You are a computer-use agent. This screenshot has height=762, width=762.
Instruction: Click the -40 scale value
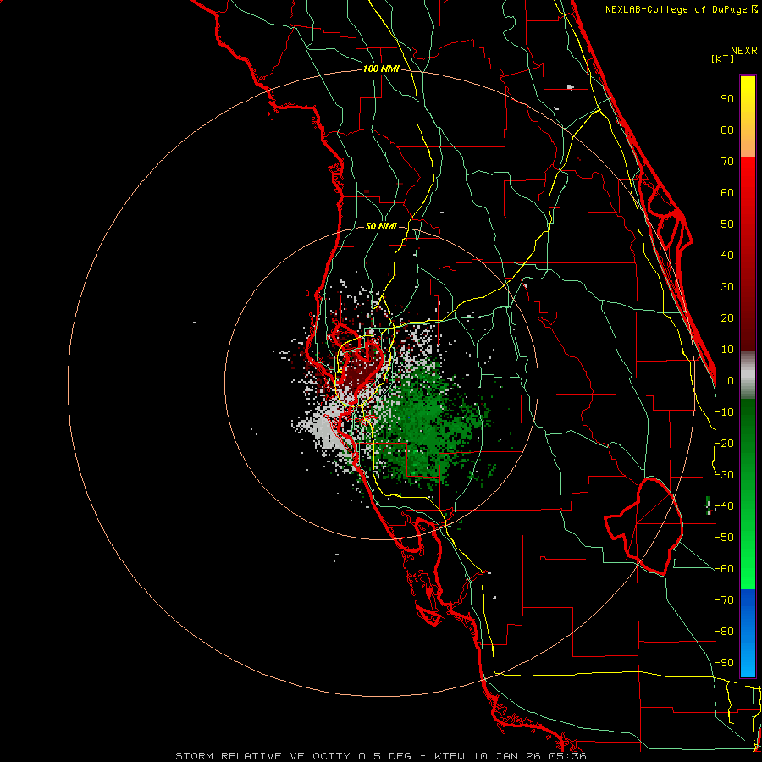724,506
